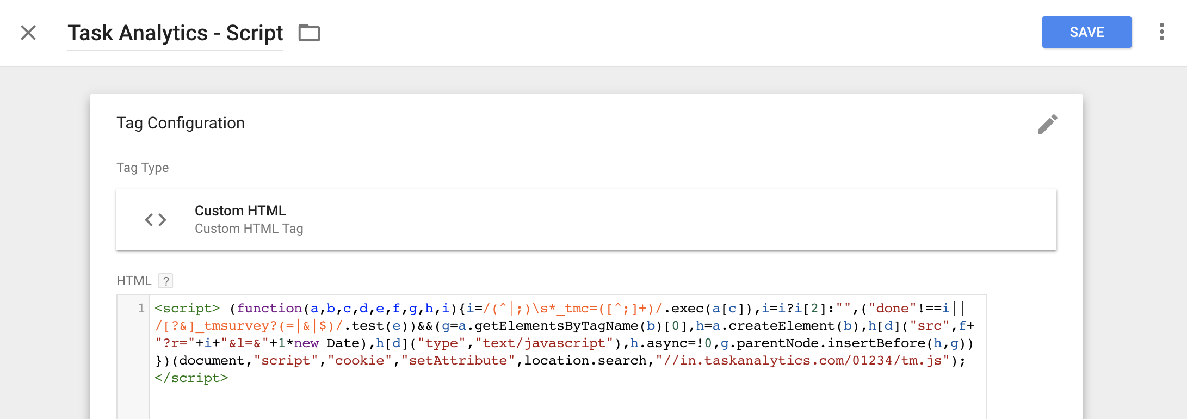Screen dimensions: 1187x419
Task: Close the tag editor with the X icon
Action: pos(28,33)
